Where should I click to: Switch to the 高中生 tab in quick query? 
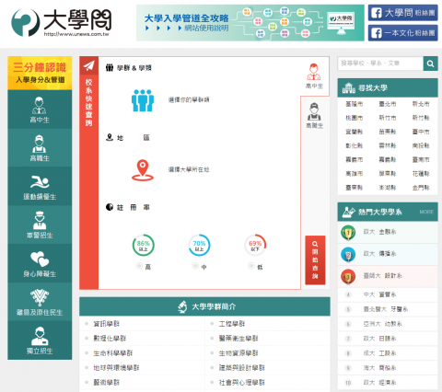314,76
